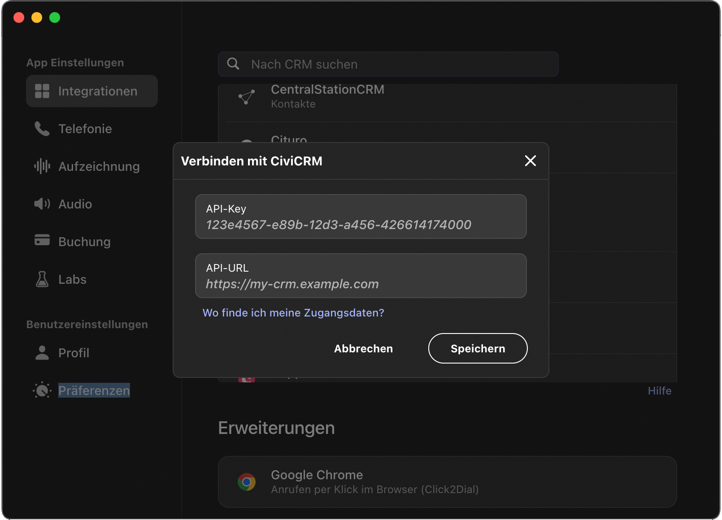Click the Labs flask icon
This screenshot has width=722, height=520.
[x=42, y=279]
